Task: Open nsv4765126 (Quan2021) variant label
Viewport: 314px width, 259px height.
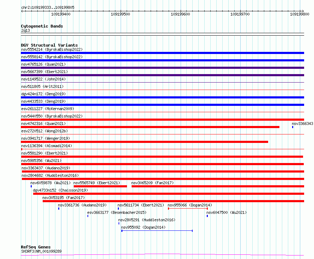Action: click(x=43, y=64)
